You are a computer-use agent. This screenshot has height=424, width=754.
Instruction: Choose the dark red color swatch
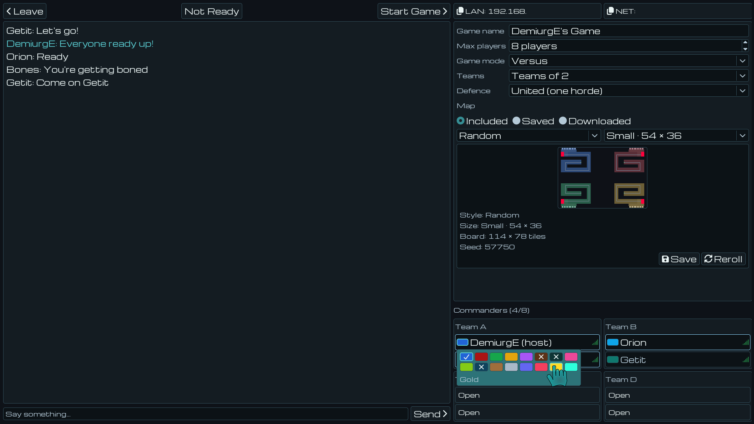[x=481, y=357]
